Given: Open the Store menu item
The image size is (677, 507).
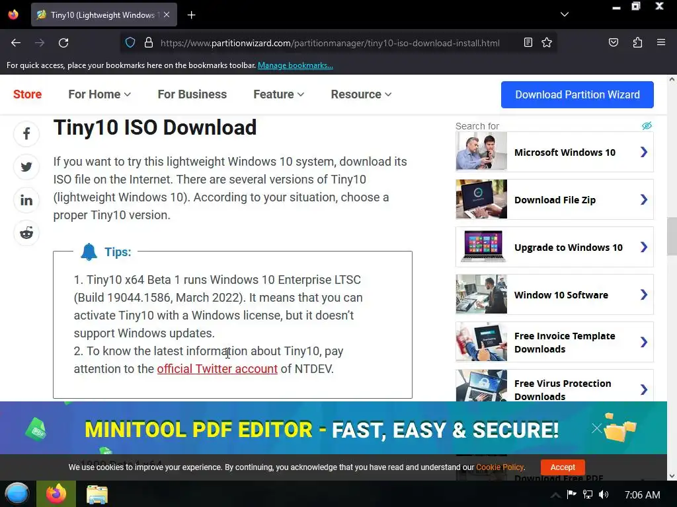Looking at the screenshot, I should point(27,94).
